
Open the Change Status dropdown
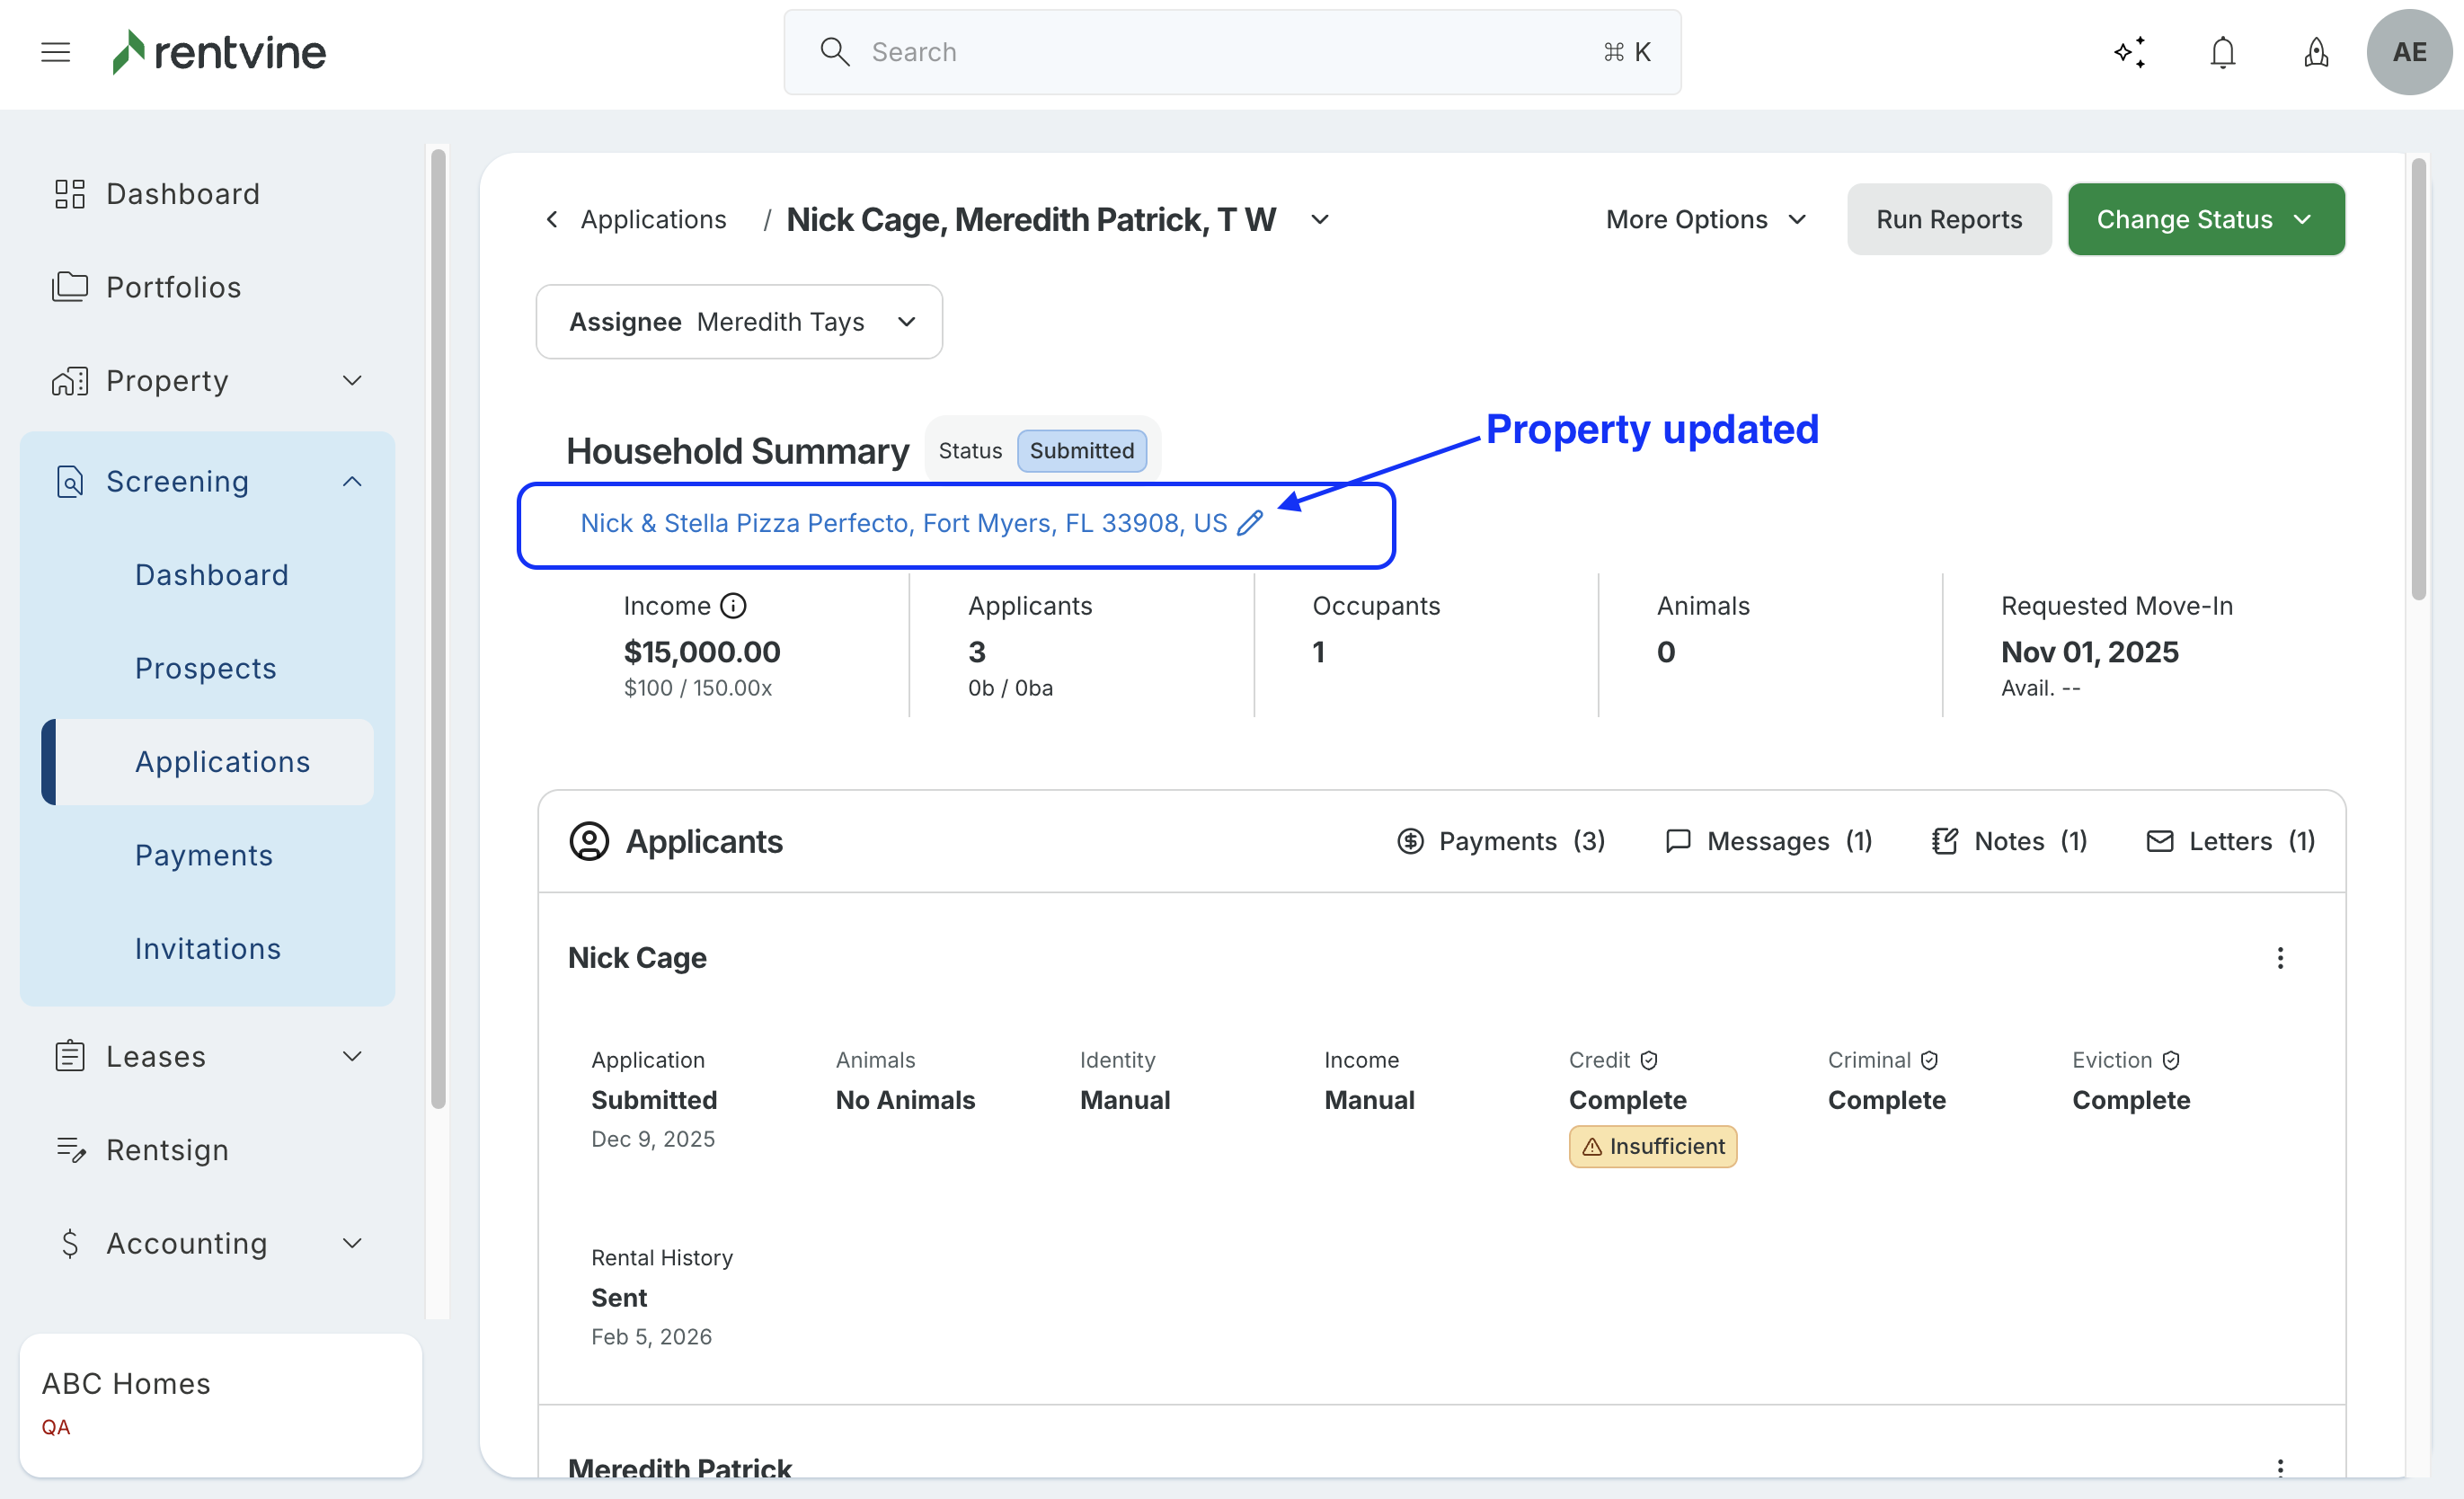(2205, 219)
